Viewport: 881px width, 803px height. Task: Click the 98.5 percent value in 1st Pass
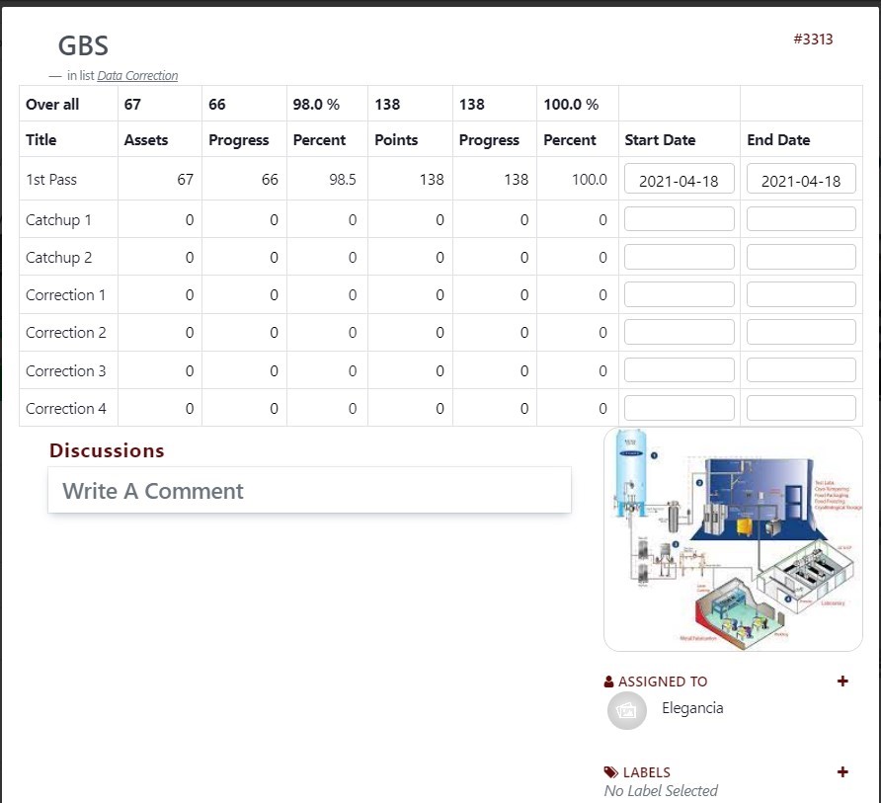tap(343, 179)
